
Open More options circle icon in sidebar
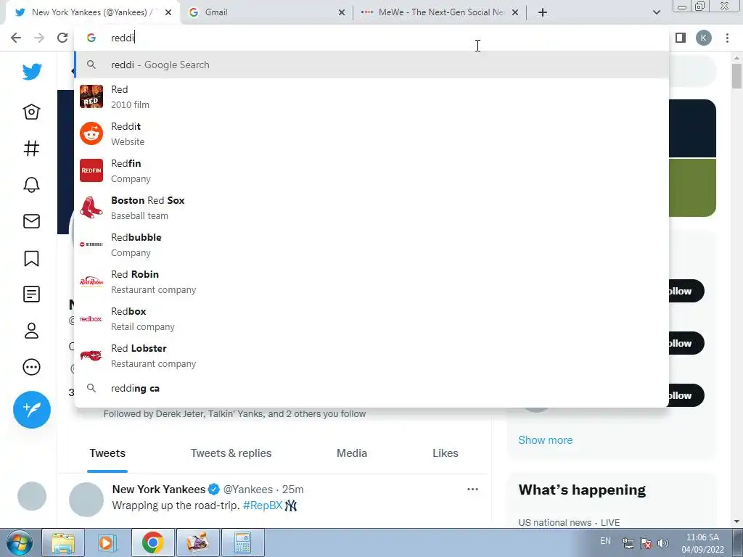coord(31,367)
